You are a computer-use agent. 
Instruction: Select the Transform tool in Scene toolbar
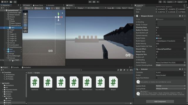click(x=25, y=28)
